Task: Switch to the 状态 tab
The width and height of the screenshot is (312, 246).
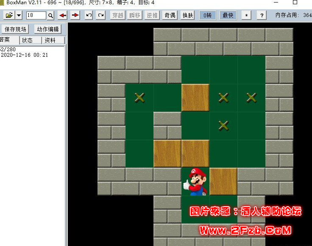Action: 27,40
